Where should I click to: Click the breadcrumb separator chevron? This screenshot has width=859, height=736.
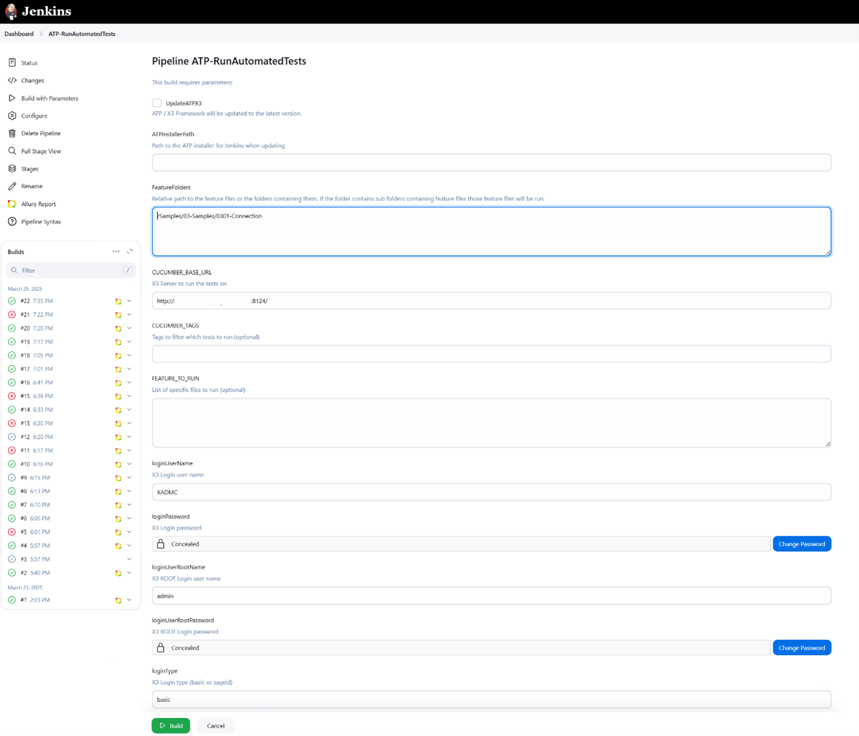(41, 33)
